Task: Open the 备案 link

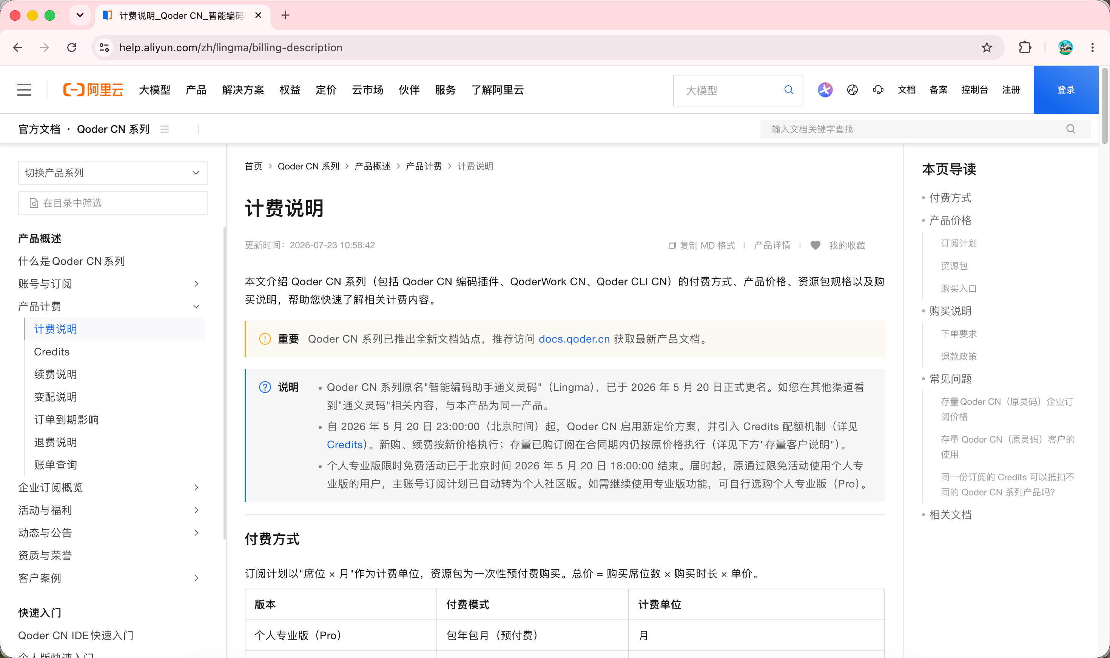Action: pyautogui.click(x=938, y=90)
